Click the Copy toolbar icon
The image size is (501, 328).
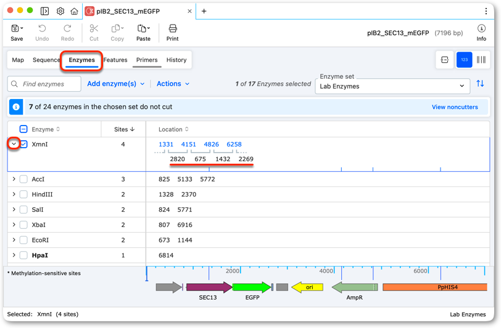[x=115, y=29]
